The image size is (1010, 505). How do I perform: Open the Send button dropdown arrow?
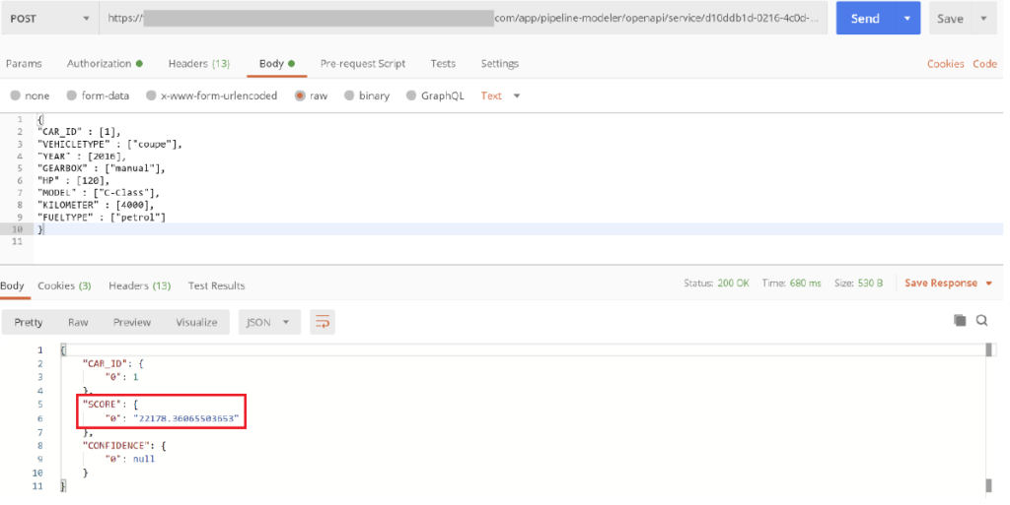907,19
